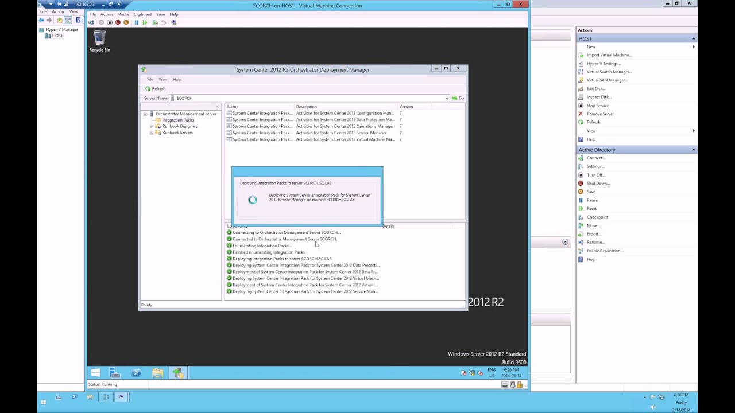Viewport: 735px width, 413px height.
Task: Click the Enhanced Session toolbar icon
Action: coord(174,22)
